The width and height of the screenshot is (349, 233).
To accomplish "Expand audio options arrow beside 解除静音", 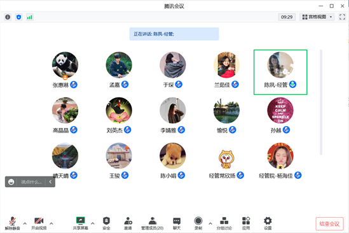I will [25, 223].
